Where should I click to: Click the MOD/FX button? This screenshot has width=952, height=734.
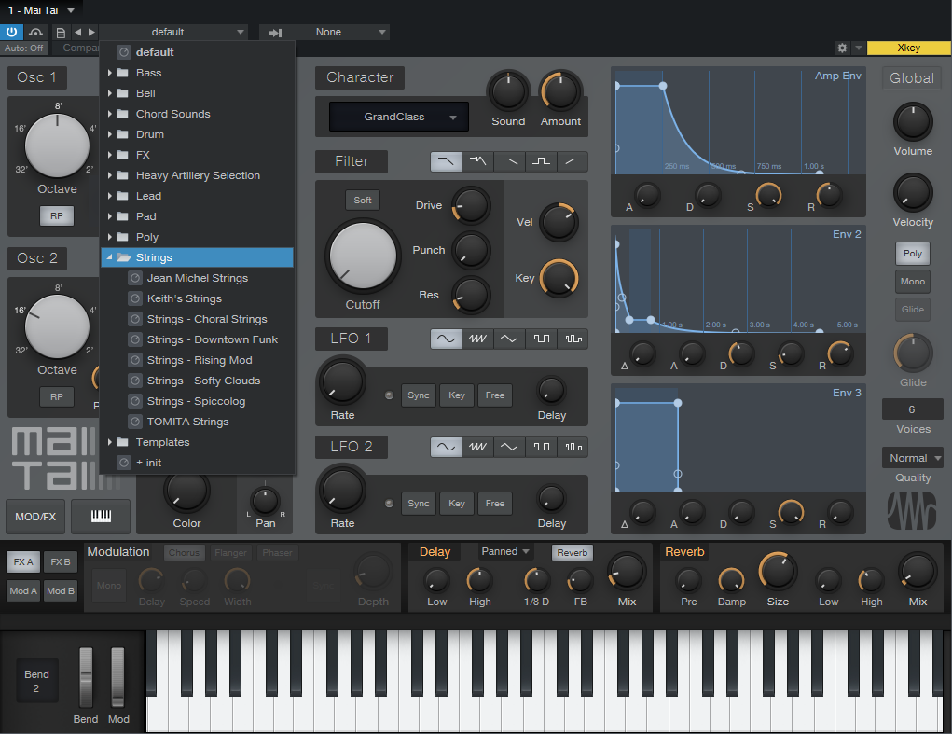[x=35, y=516]
